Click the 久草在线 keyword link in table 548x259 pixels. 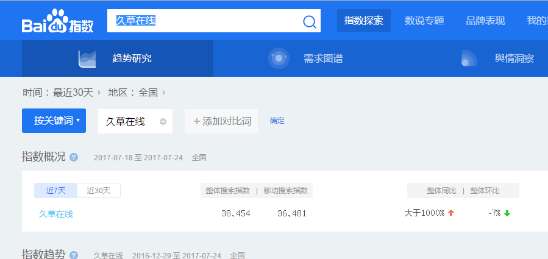point(56,214)
